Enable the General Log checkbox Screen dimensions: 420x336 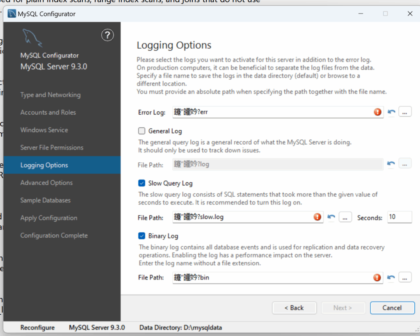pos(142,131)
